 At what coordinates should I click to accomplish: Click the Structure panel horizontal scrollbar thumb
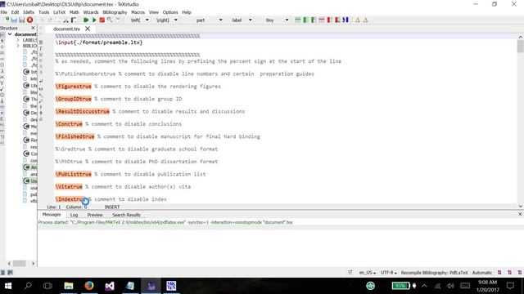pyautogui.click(x=19, y=263)
